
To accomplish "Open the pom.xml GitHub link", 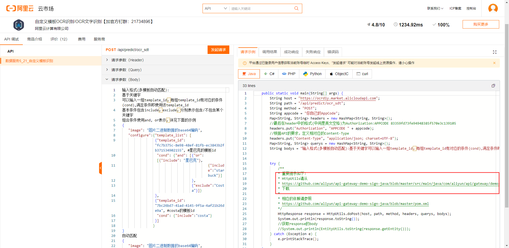I will click(x=355, y=204).
